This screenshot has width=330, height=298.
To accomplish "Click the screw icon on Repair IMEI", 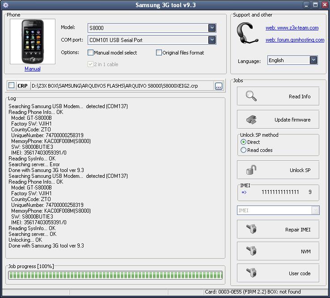I will (251, 229).
